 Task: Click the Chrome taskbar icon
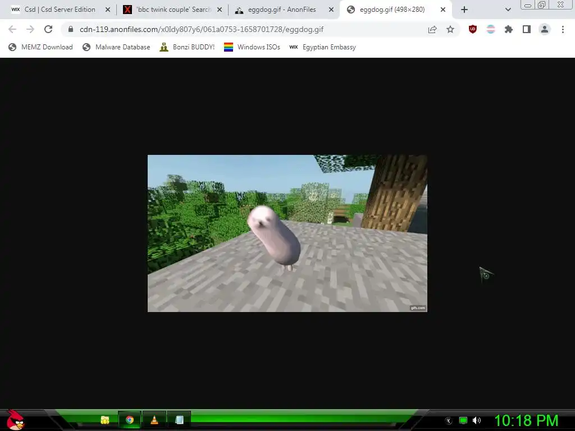click(130, 420)
